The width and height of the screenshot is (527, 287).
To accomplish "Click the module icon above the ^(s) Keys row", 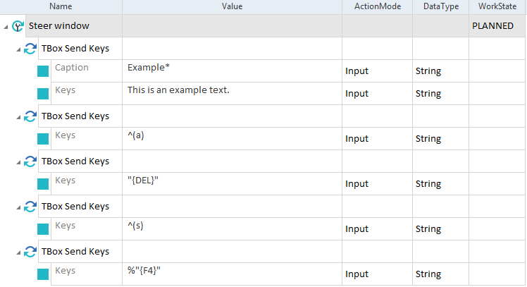I will click(x=30, y=207).
